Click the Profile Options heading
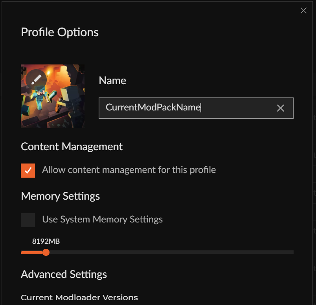The height and width of the screenshot is (305, 316). coord(60,32)
